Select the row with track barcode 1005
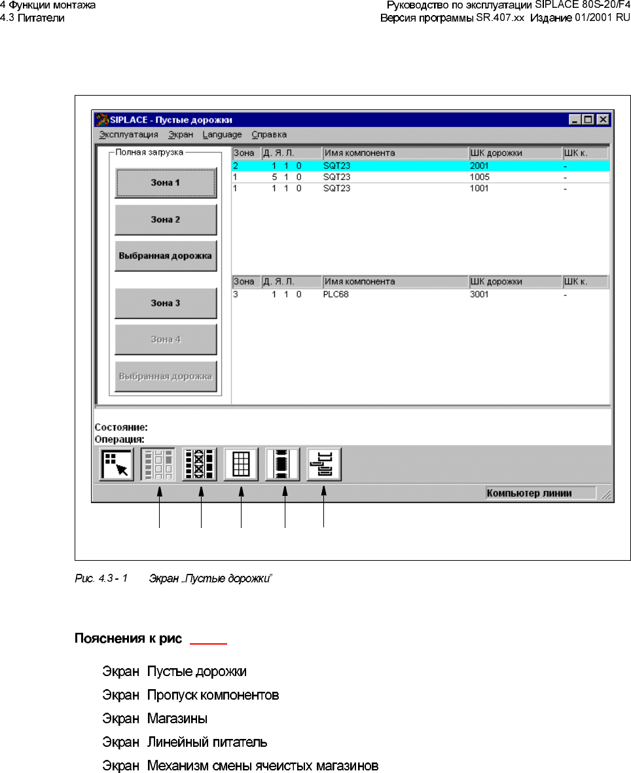The image size is (631, 773). 421,177
